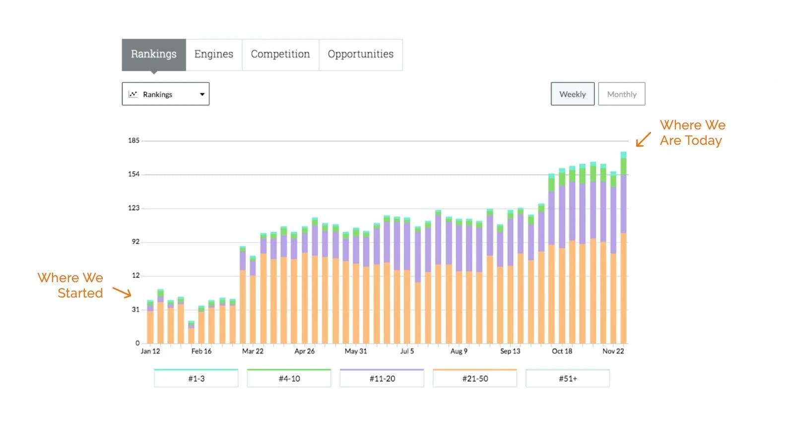Open the Engines tab
Viewport: 794px width, 422px height.
(213, 55)
